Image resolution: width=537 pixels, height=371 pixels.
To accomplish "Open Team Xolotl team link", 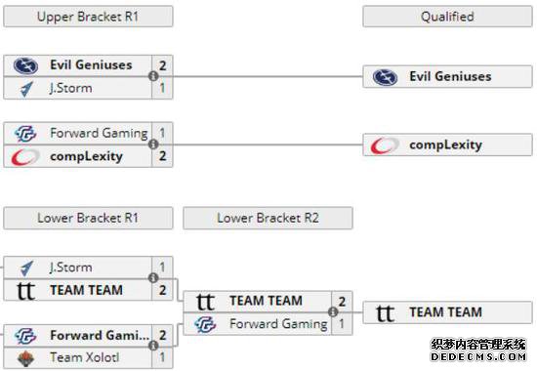I will pos(85,357).
